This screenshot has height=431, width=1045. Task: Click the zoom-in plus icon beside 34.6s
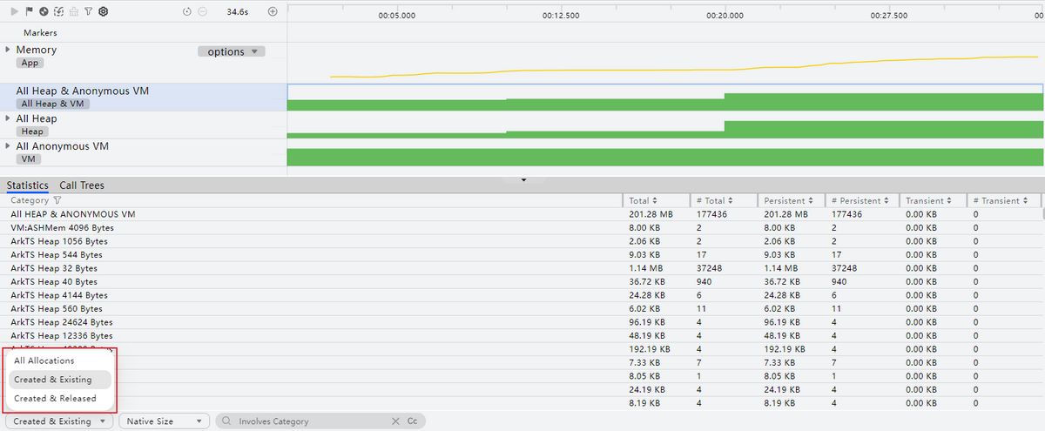(273, 11)
